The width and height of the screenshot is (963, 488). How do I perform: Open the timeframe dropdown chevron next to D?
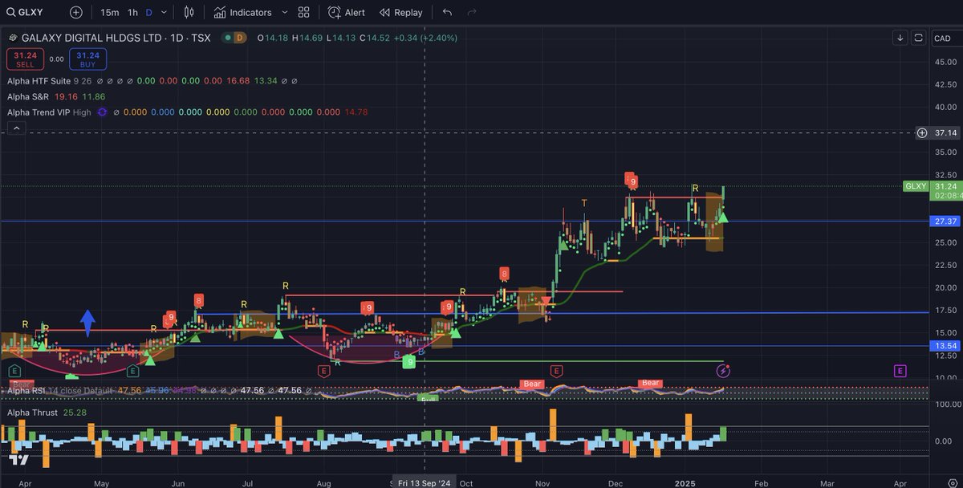click(163, 12)
